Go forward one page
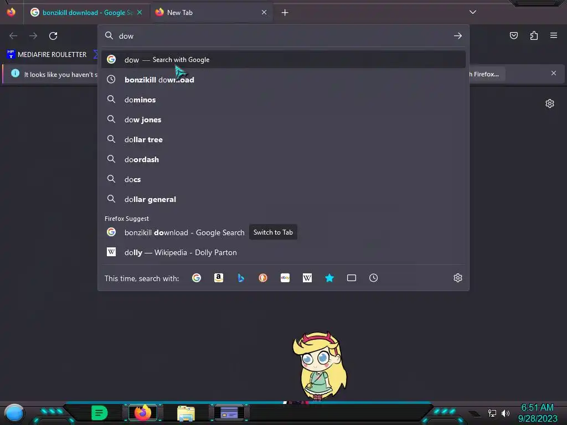The image size is (567, 425). point(33,36)
